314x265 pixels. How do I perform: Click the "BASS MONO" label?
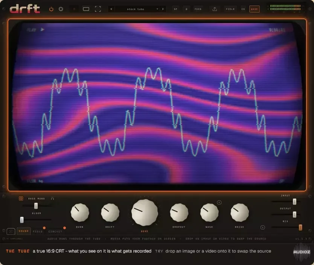(x=37, y=199)
